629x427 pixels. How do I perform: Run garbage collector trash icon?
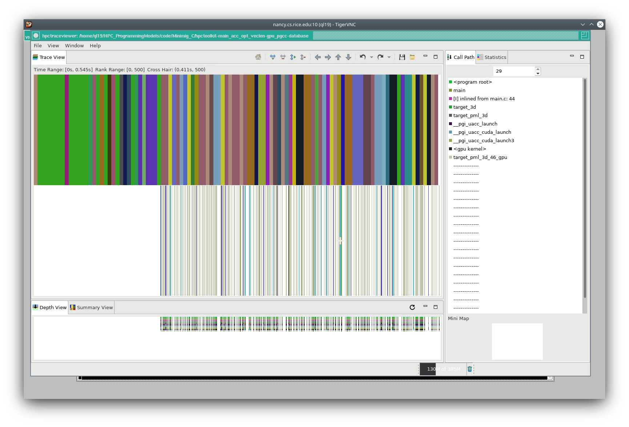click(470, 369)
